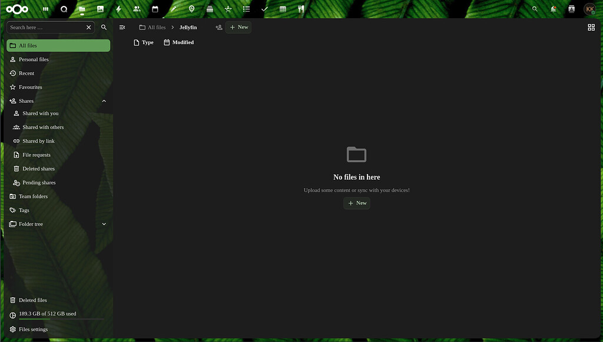Select Personal files in sidebar
This screenshot has width=603, height=342.
coord(58,59)
